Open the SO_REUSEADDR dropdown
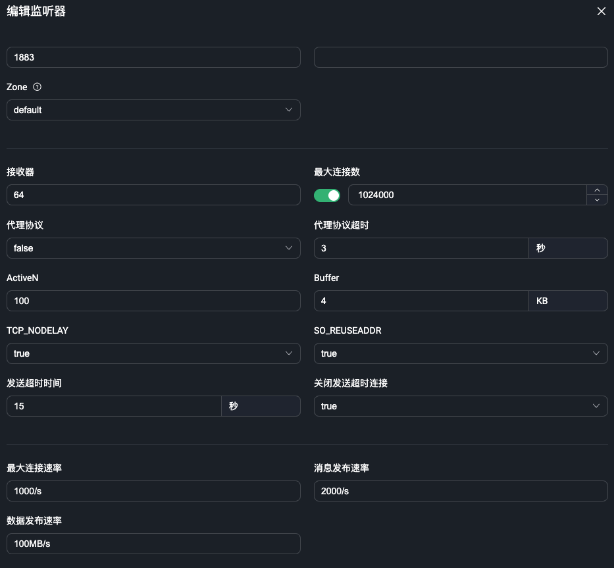The image size is (614, 568). 461,353
